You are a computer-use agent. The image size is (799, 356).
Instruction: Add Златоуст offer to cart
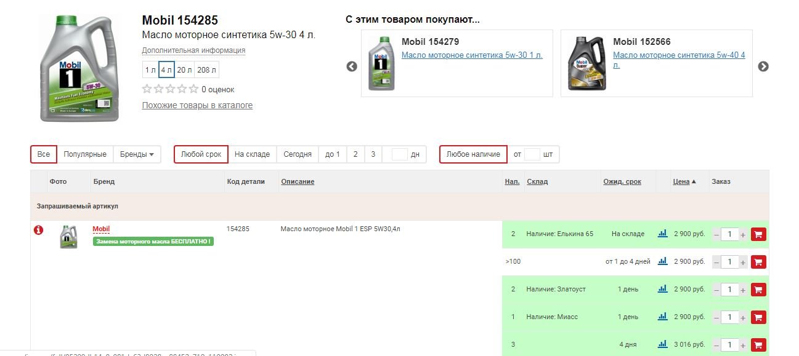tap(758, 290)
